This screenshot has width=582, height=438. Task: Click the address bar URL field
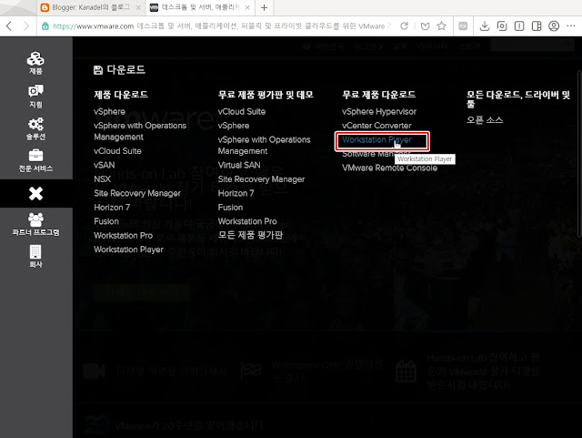222,26
